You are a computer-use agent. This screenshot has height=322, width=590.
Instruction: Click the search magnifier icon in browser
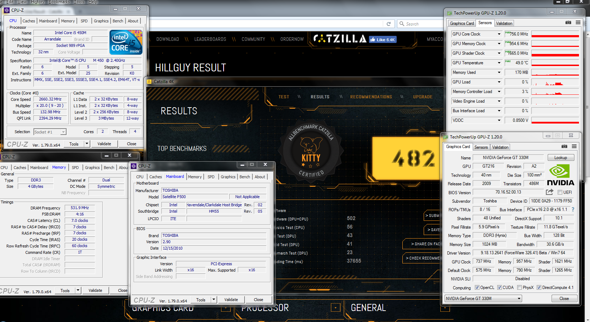point(402,24)
